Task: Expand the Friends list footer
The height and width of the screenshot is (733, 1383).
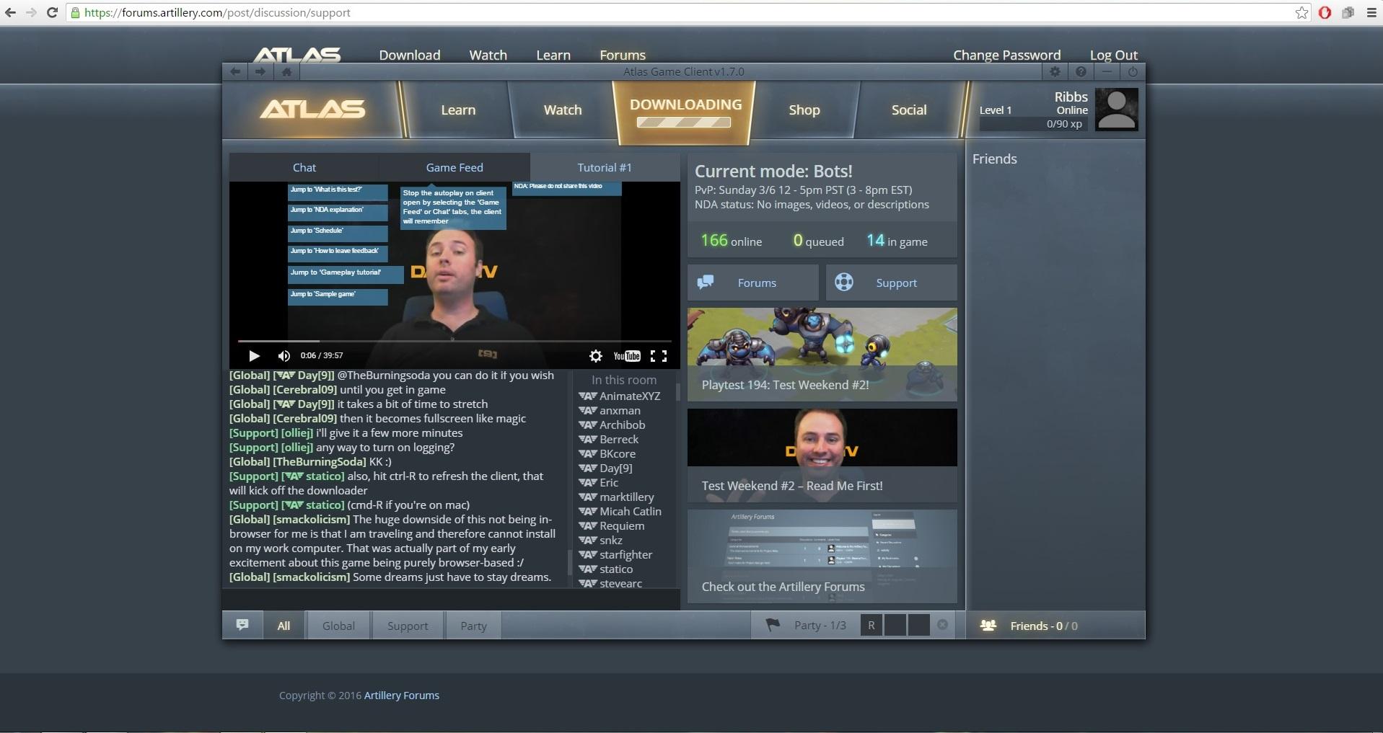Action: point(1043,626)
